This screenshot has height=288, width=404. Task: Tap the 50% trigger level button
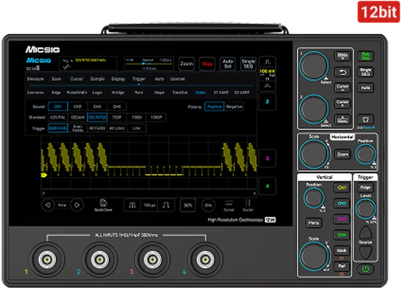[188, 205]
